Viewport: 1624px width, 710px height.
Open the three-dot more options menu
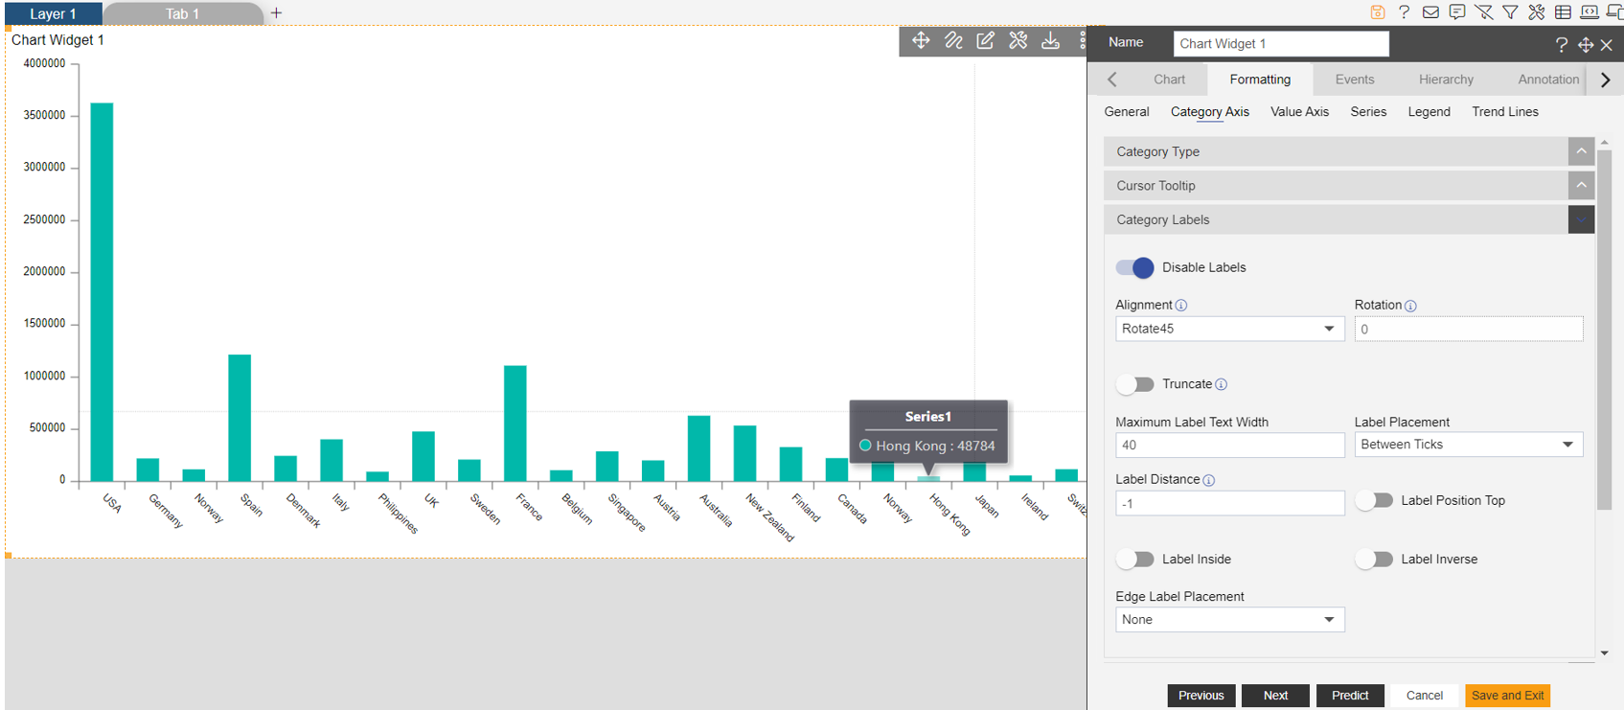pyautogui.click(x=1083, y=40)
